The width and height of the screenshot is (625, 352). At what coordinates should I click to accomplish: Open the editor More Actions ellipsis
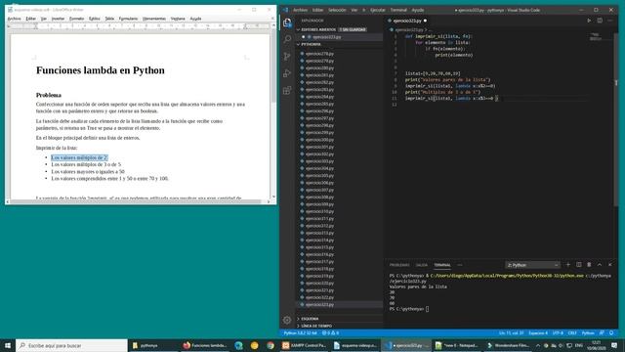pyautogui.click(x=610, y=21)
